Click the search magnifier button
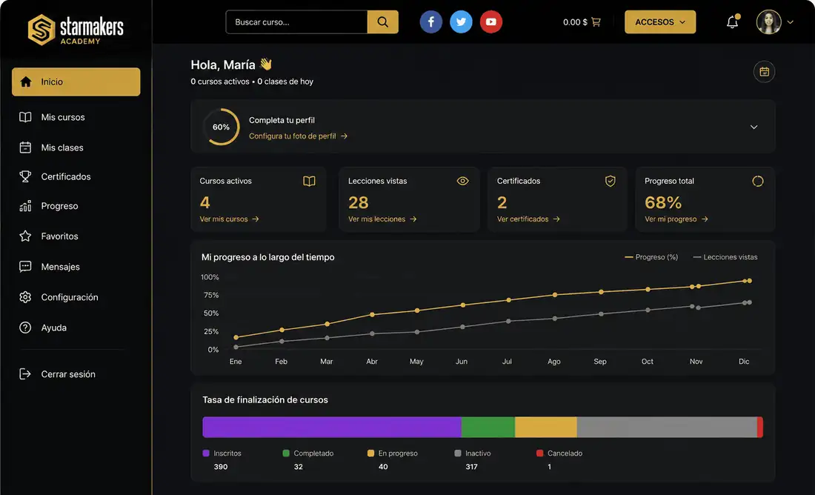 pyautogui.click(x=382, y=21)
